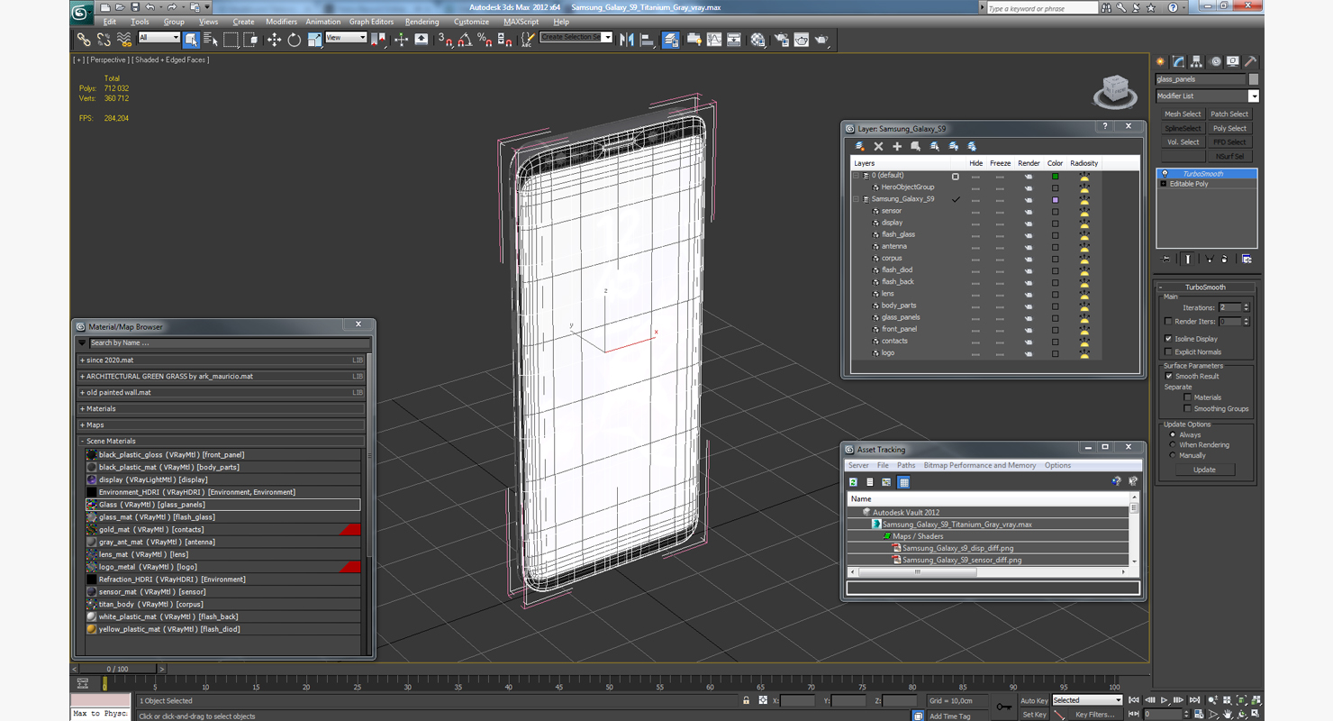Image resolution: width=1333 pixels, height=721 pixels.
Task: Open the Rendering menu
Action: click(x=422, y=22)
